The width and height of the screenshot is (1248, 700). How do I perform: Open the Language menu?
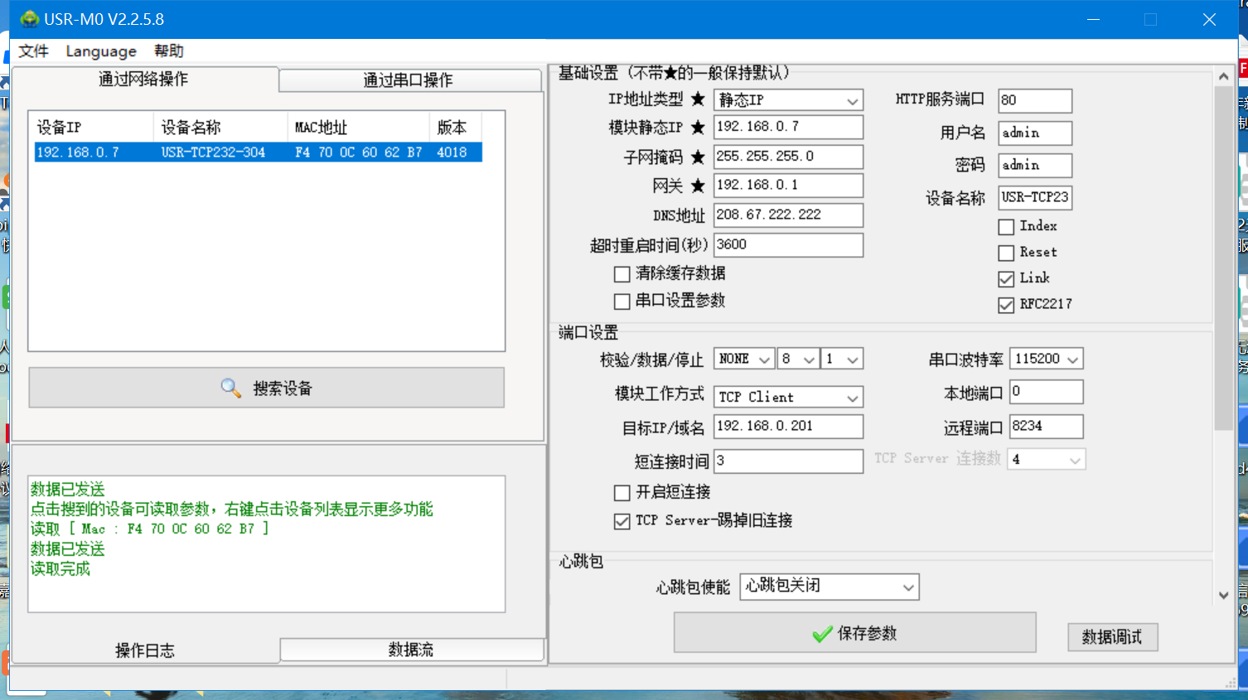[x=101, y=51]
